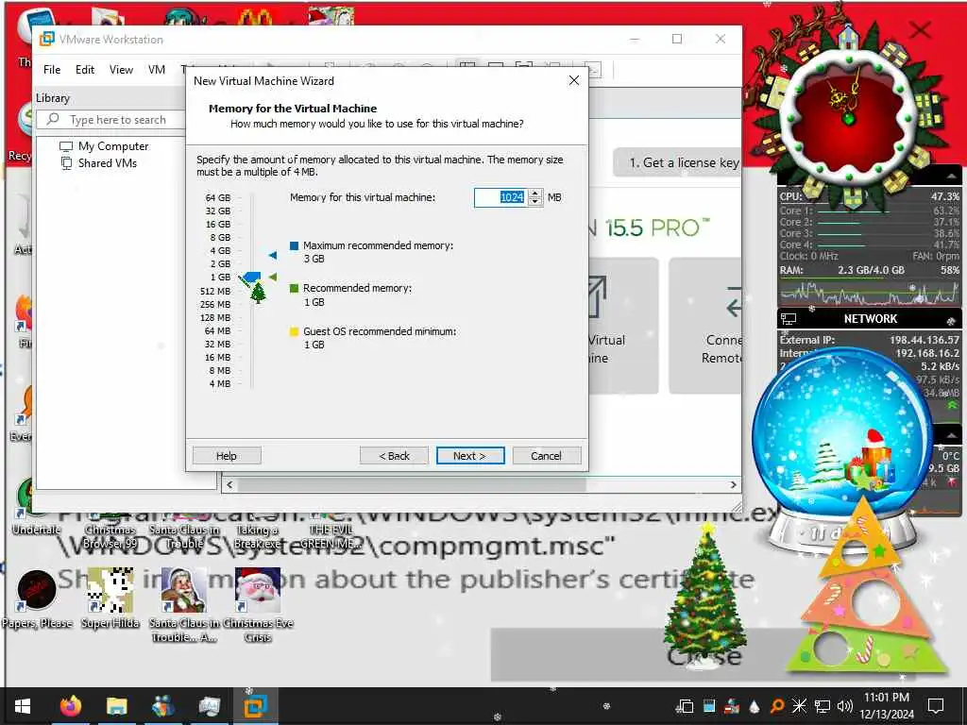Click the network tray icon

(823, 706)
